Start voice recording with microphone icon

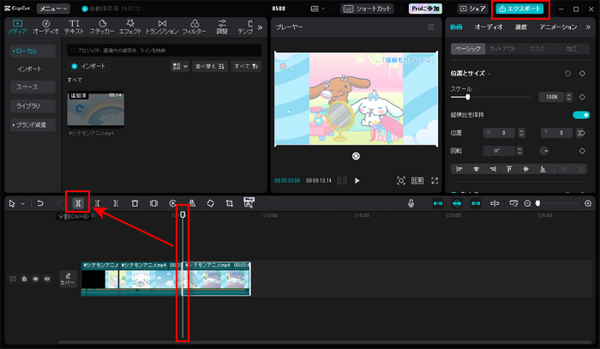coord(411,203)
